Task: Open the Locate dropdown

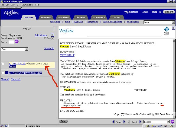Action: click(x=157, y=122)
